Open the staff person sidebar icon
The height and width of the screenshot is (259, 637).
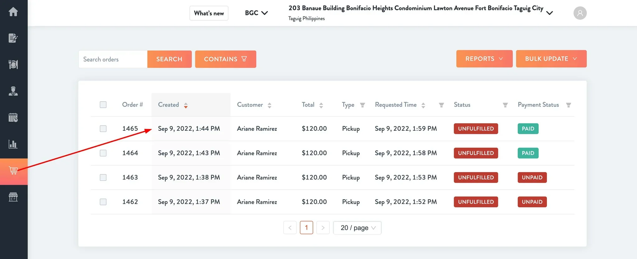click(x=13, y=91)
